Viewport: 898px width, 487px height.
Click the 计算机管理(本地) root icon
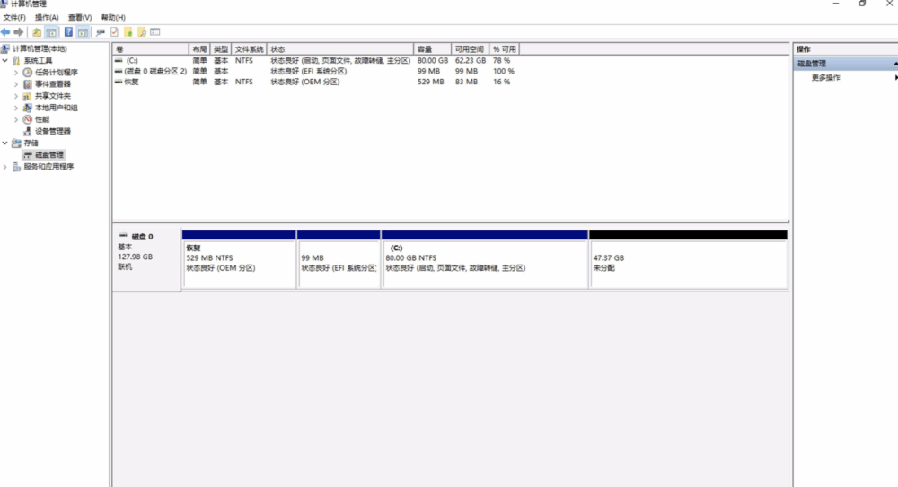5,48
